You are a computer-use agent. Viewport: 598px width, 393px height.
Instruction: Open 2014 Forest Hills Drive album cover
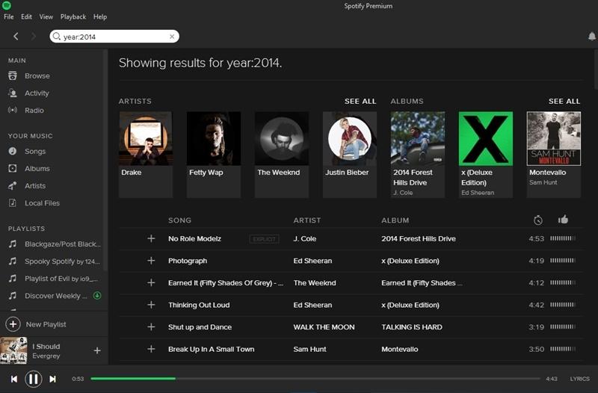pos(418,138)
